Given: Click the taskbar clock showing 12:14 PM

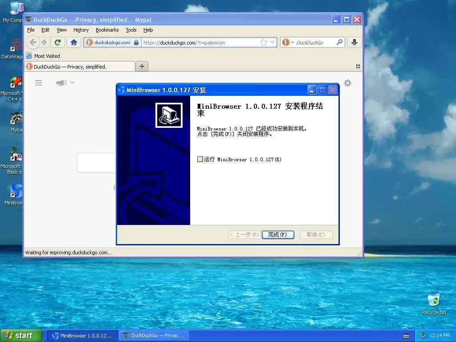Looking at the screenshot, I should tap(439, 335).
